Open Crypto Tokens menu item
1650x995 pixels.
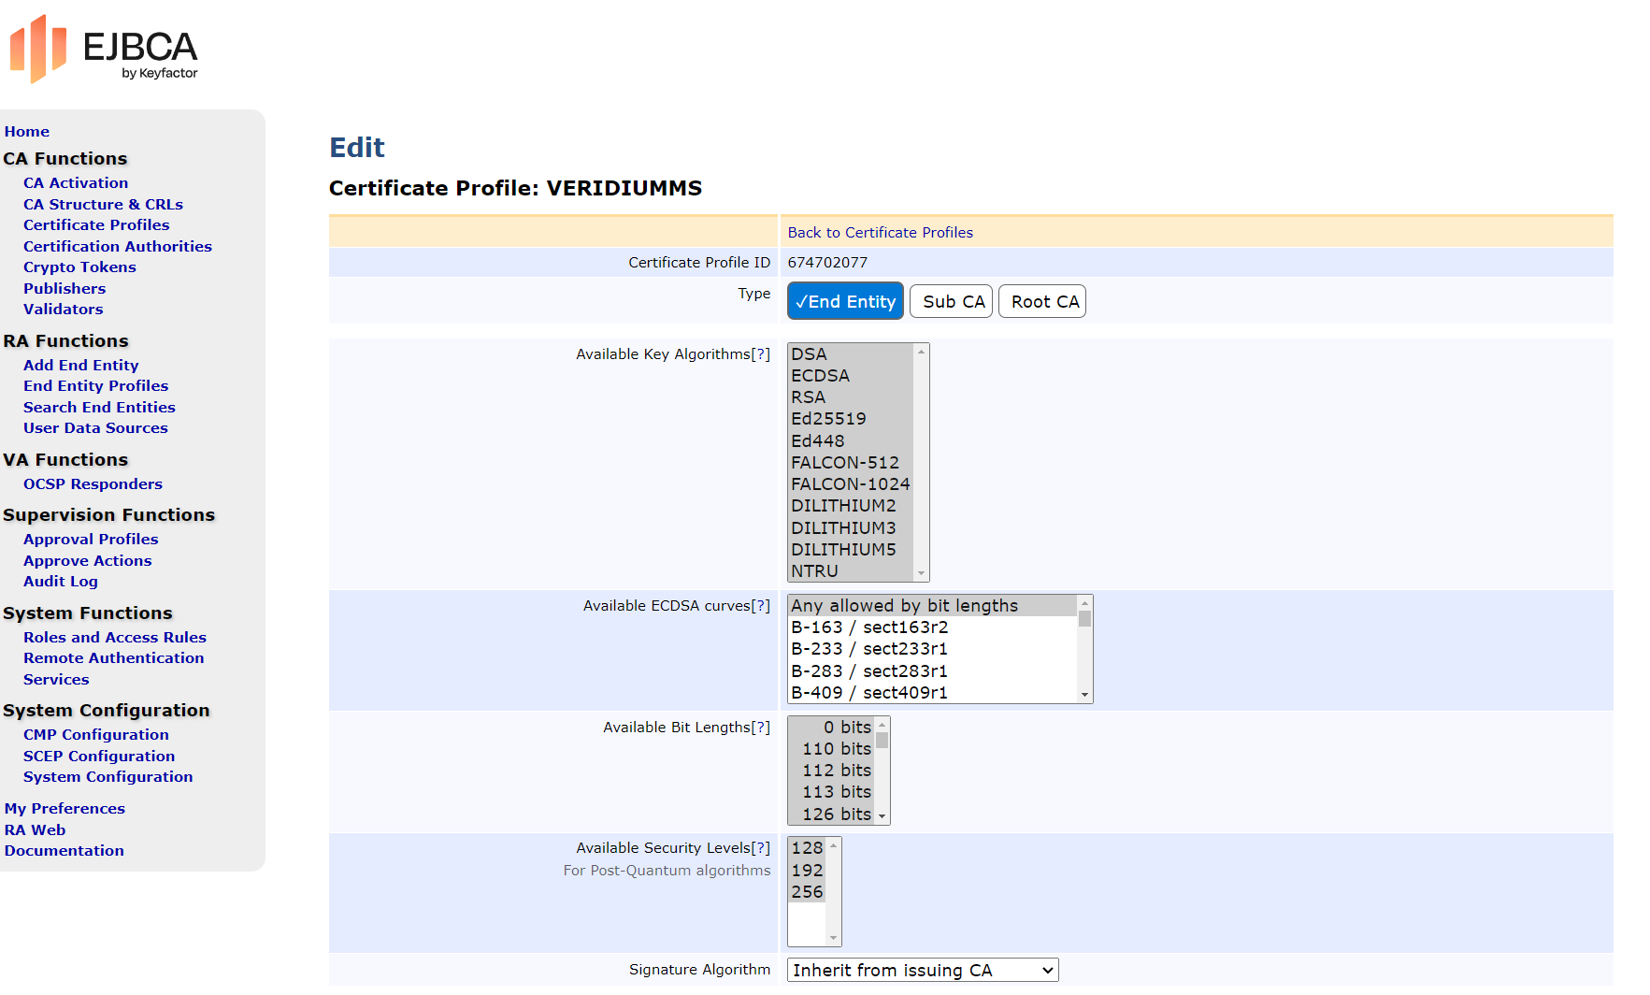coord(79,267)
